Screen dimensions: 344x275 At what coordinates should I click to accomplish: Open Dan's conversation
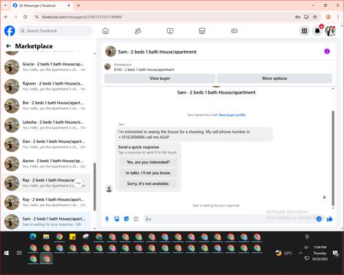point(46,144)
